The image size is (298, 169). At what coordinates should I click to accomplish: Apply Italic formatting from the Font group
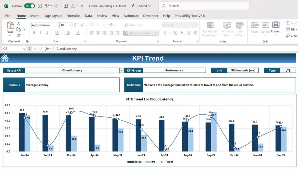click(40, 33)
